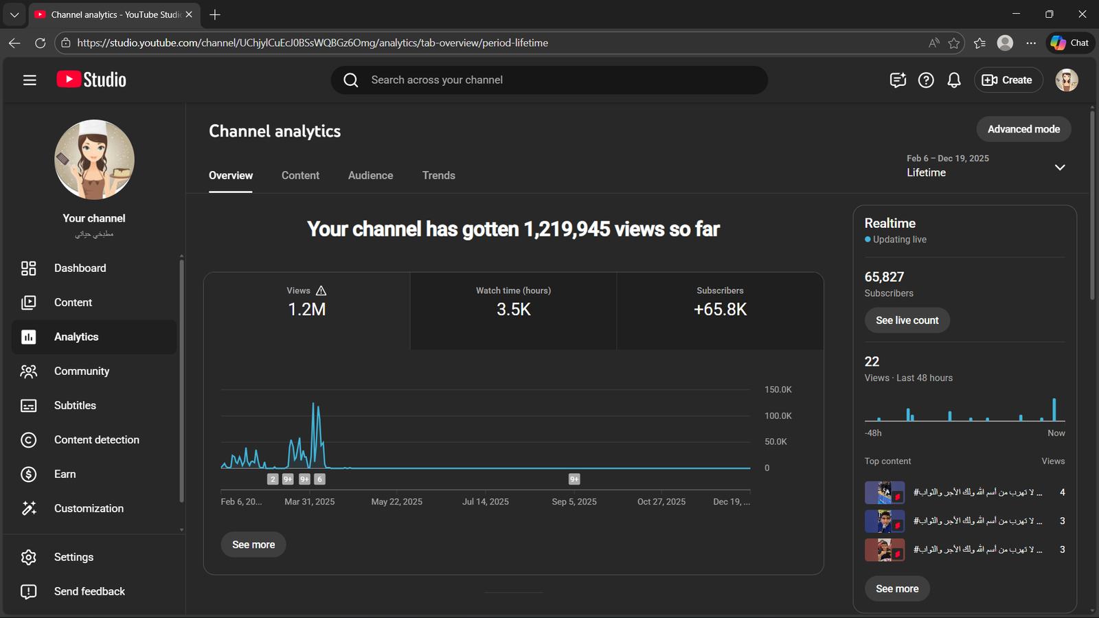The height and width of the screenshot is (618, 1099).
Task: Open Content detection in sidebar
Action: (x=96, y=439)
